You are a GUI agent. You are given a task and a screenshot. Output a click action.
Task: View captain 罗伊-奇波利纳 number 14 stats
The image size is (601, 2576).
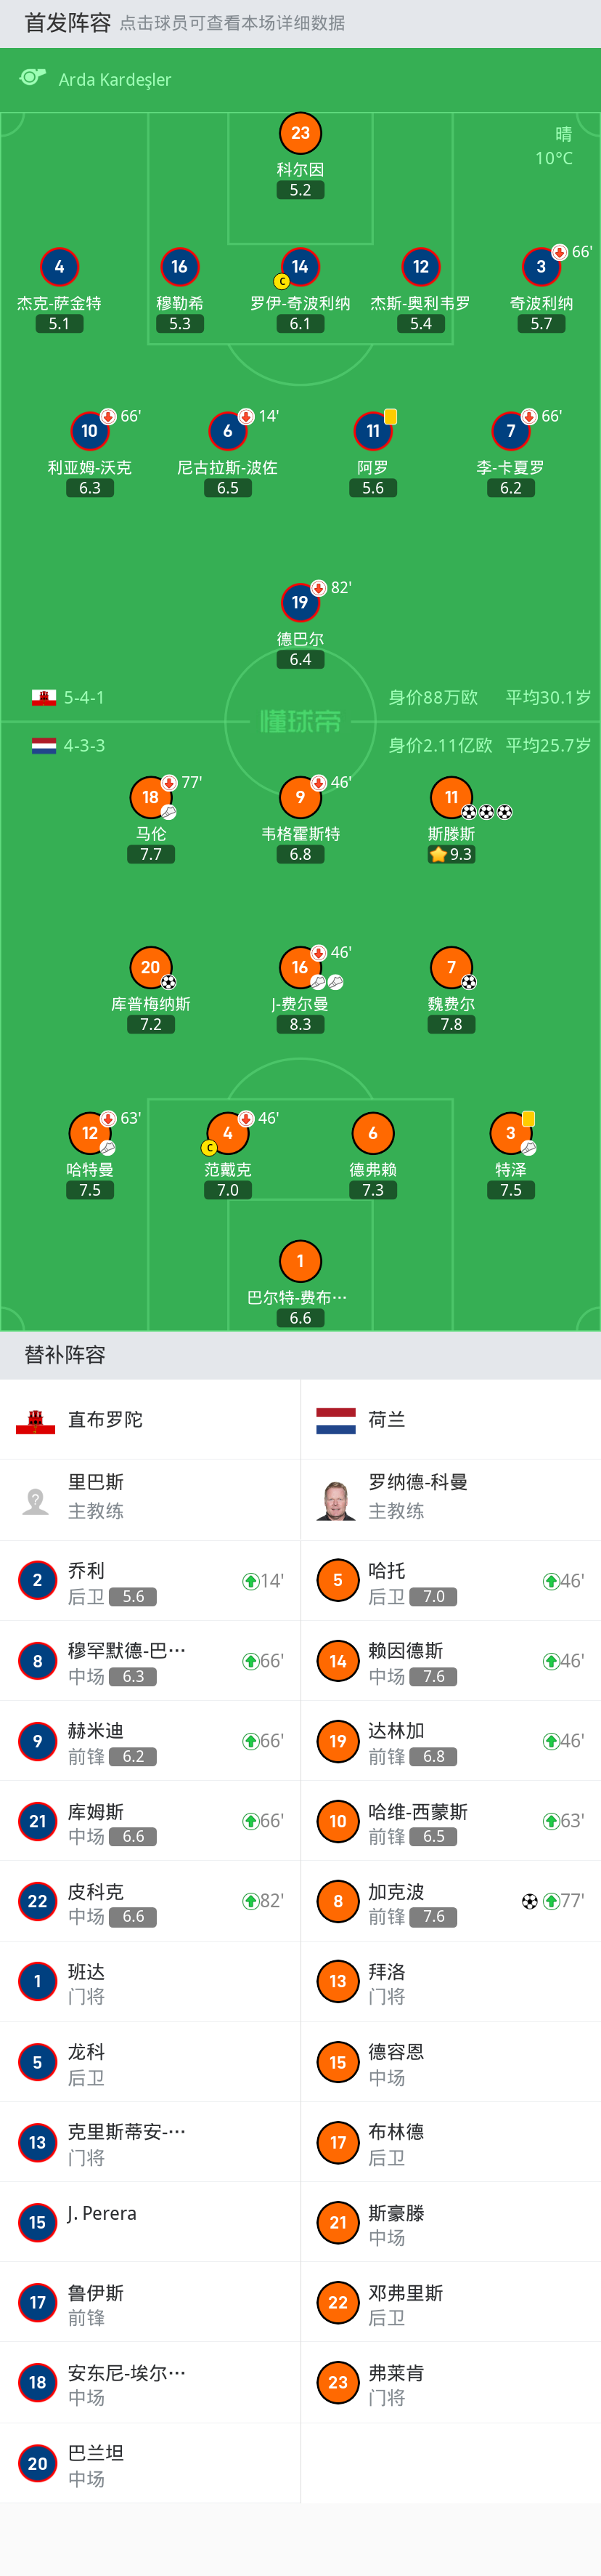point(300,267)
